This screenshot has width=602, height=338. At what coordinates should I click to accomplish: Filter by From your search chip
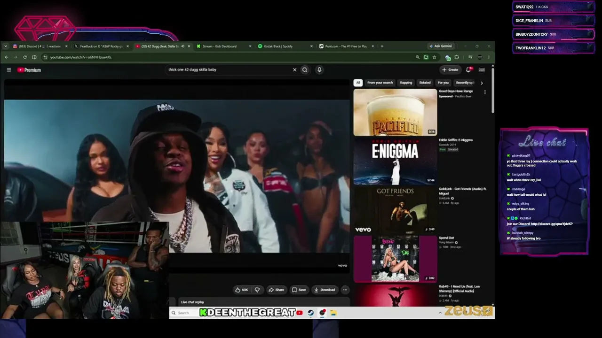pos(380,83)
